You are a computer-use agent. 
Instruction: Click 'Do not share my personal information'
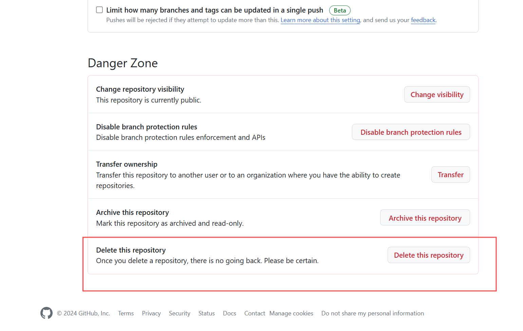click(x=373, y=313)
